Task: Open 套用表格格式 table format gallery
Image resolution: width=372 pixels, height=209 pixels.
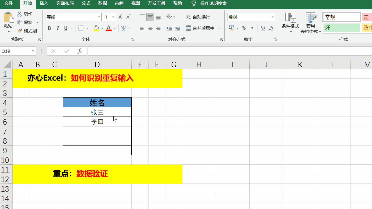Action: 311,23
